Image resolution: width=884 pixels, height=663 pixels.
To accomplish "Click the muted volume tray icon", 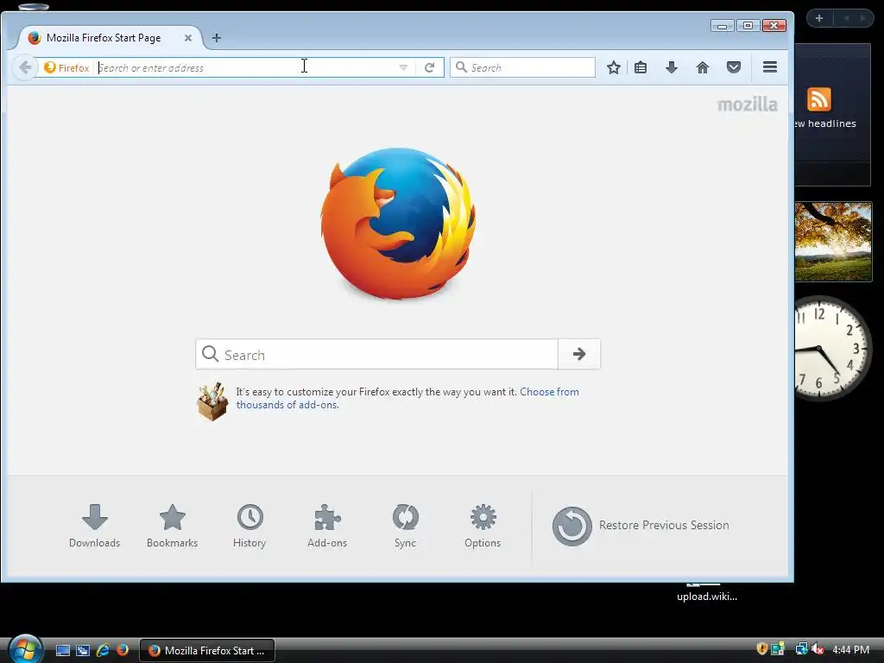I will [x=817, y=649].
